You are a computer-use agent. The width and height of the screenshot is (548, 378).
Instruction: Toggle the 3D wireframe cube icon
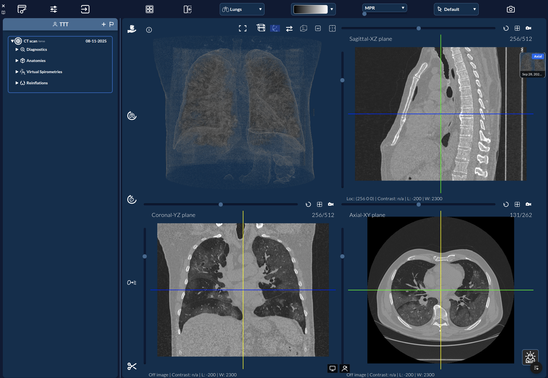tap(304, 28)
